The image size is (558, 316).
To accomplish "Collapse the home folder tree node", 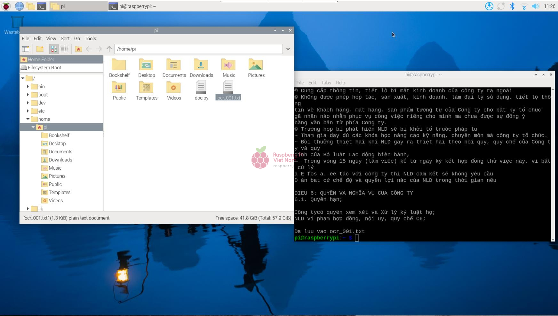I will [x=28, y=119].
